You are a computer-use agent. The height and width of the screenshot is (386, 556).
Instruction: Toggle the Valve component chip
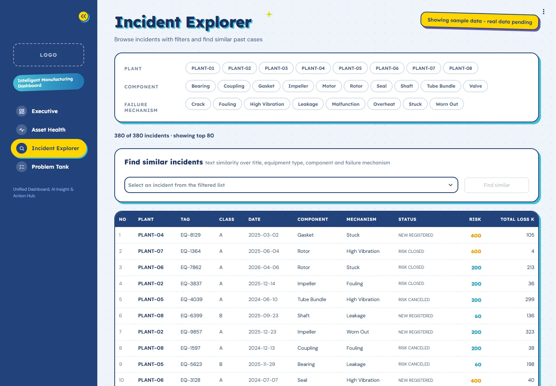pos(476,86)
